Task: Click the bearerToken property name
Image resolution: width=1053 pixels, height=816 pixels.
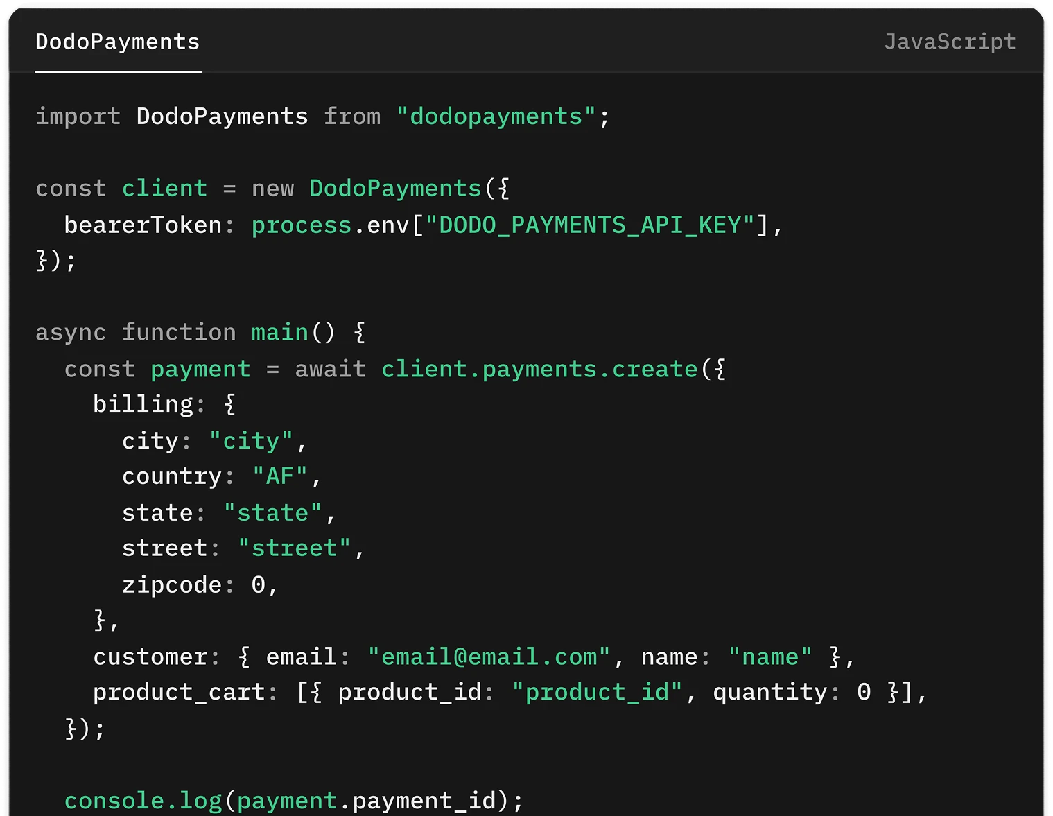Action: pyautogui.click(x=141, y=224)
